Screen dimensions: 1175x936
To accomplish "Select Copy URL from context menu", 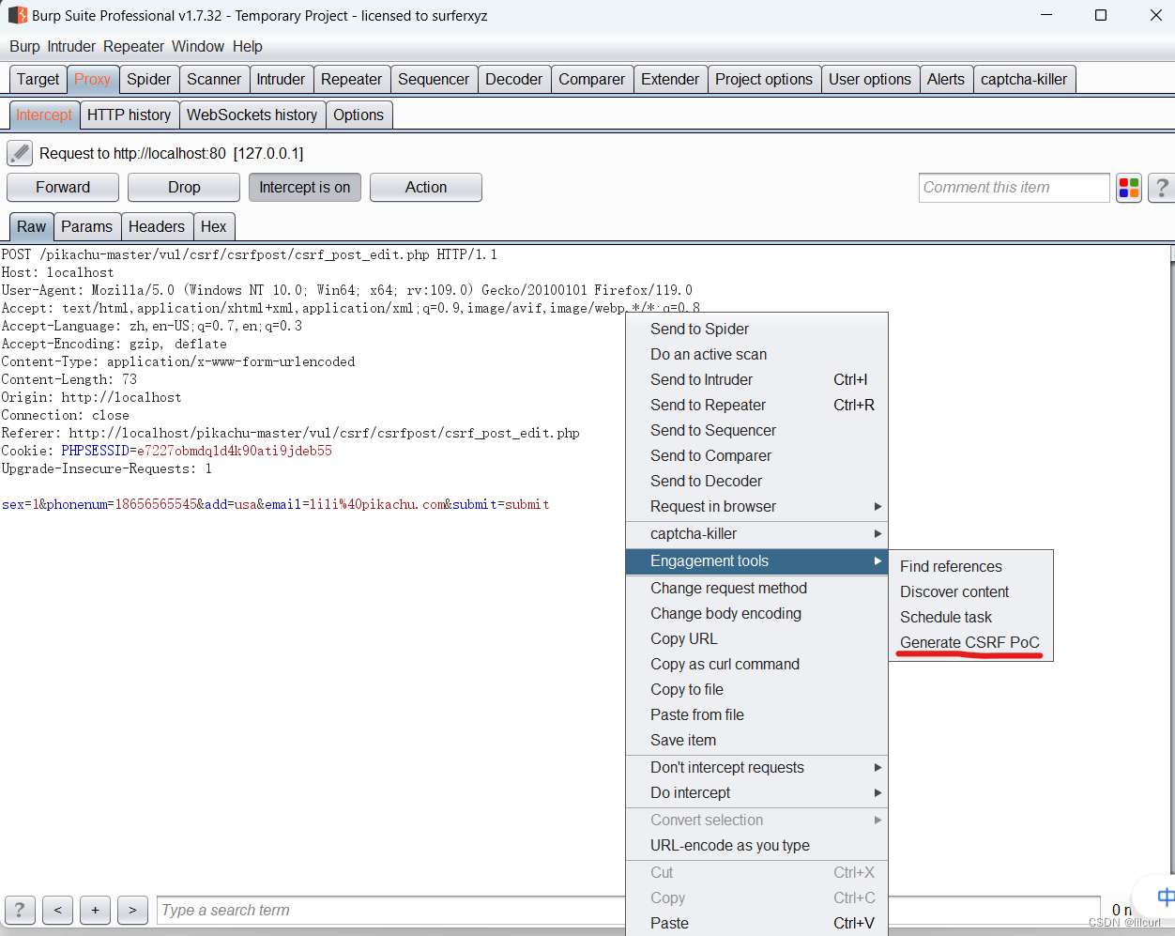I will click(x=756, y=638).
